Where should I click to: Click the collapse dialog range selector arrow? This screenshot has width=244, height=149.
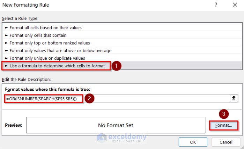click(234, 98)
